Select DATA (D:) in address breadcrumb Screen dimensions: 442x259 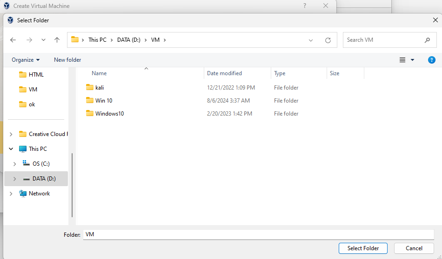pos(128,40)
